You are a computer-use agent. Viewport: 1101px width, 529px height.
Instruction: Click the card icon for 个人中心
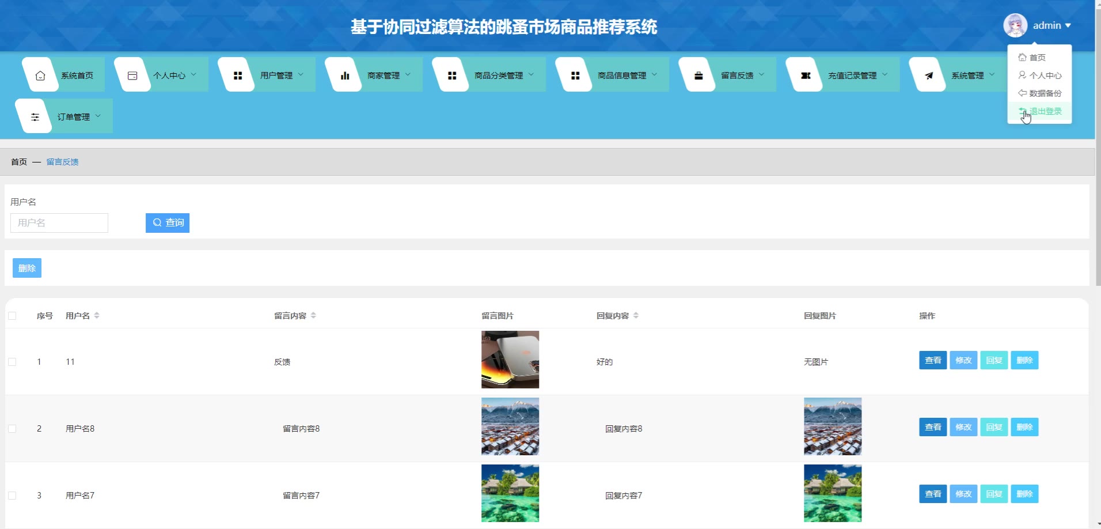click(132, 75)
